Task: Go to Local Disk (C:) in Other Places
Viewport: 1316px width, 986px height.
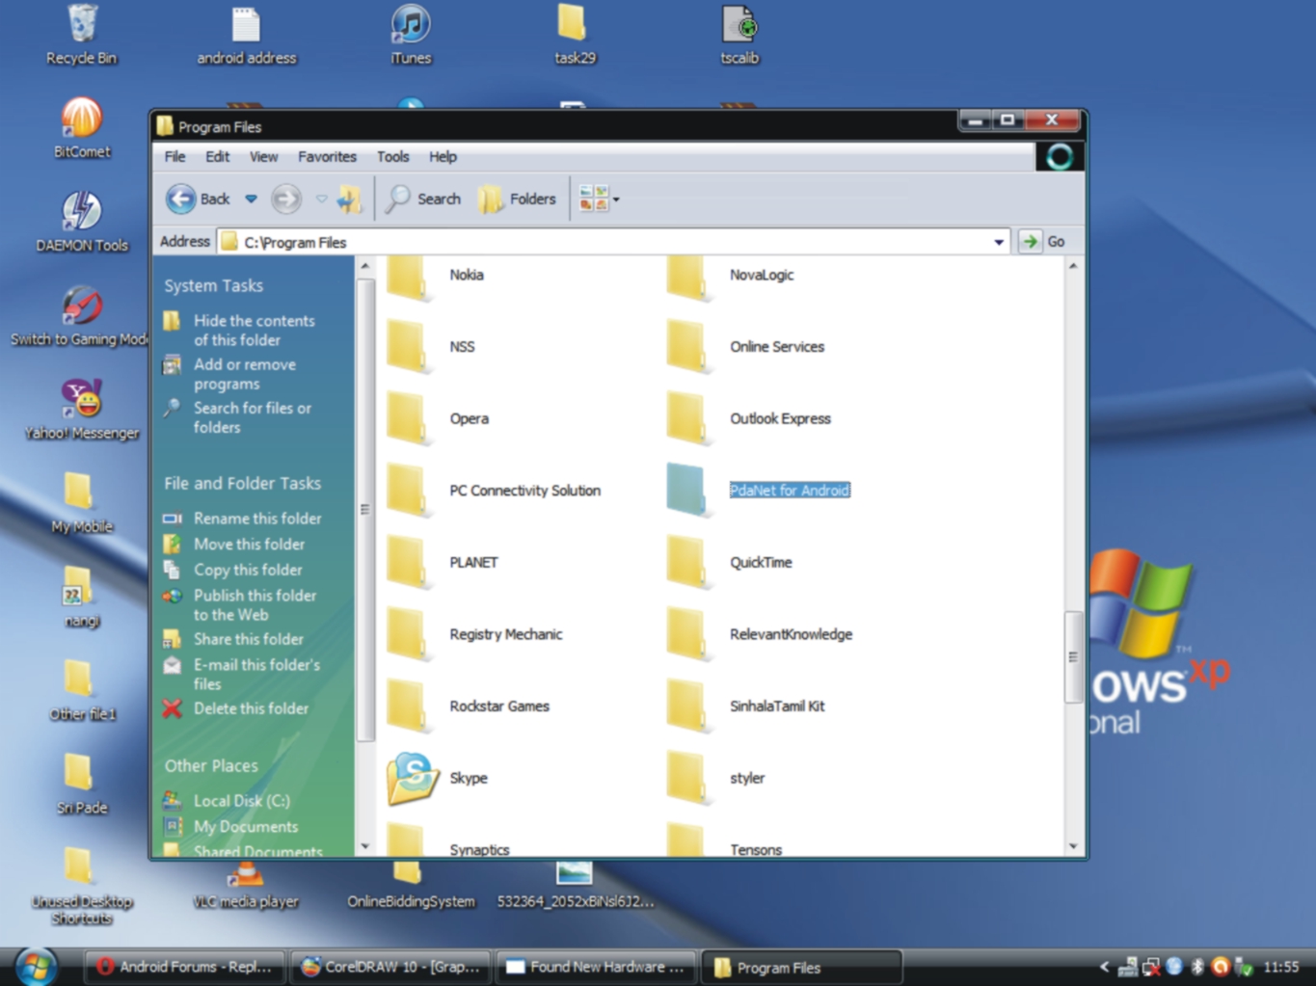Action: [241, 801]
